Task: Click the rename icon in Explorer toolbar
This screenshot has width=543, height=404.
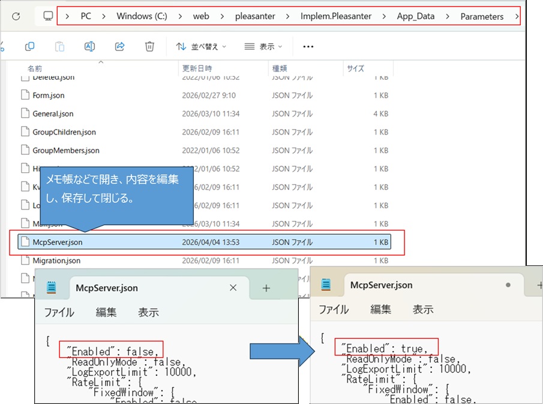Action: 89,46
